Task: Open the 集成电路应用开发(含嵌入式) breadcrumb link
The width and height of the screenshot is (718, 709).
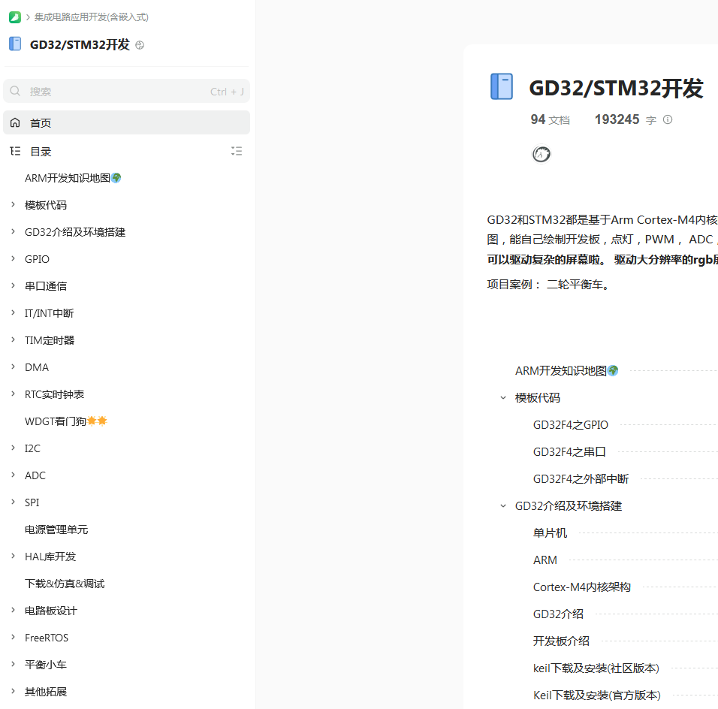Action: 91,17
